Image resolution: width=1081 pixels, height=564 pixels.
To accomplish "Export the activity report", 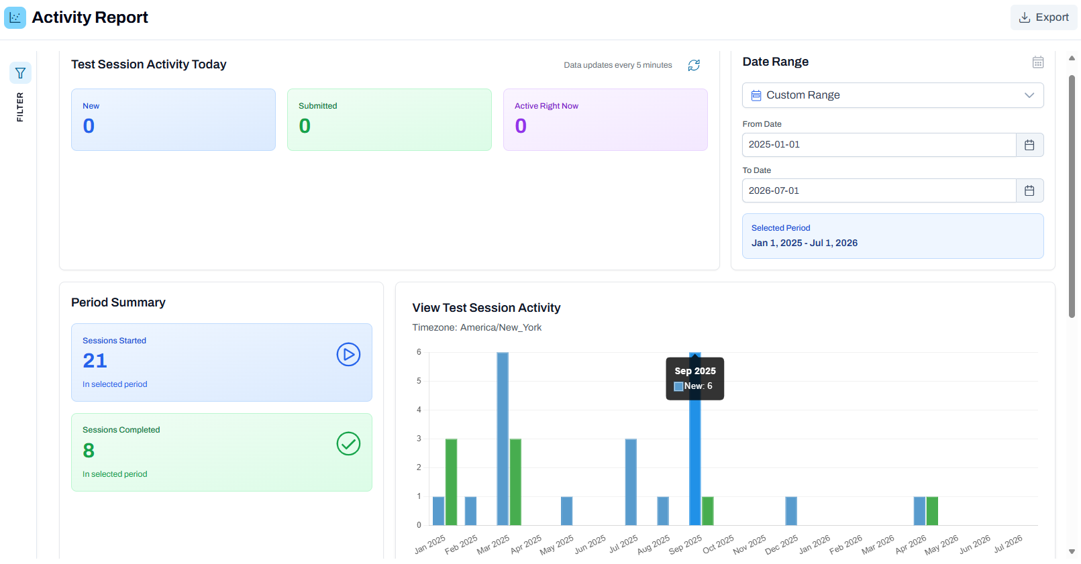I will pyautogui.click(x=1043, y=17).
